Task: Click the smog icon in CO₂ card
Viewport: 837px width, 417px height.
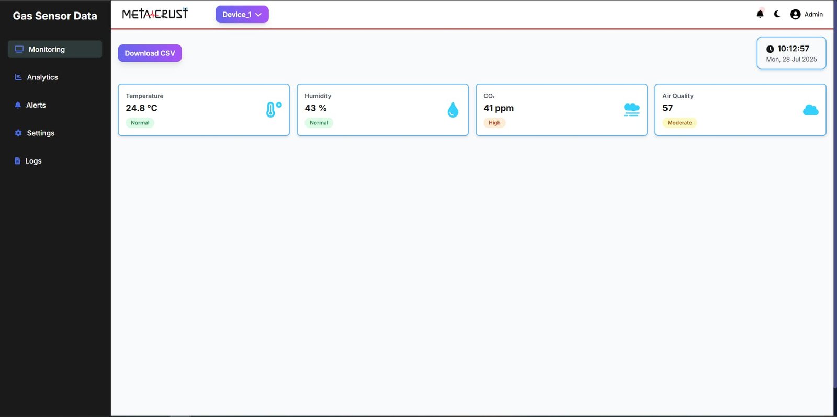Action: point(631,110)
